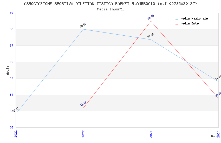Click the 37.36 data point label
Viewport: 221px width, 143px height.
tap(151, 36)
